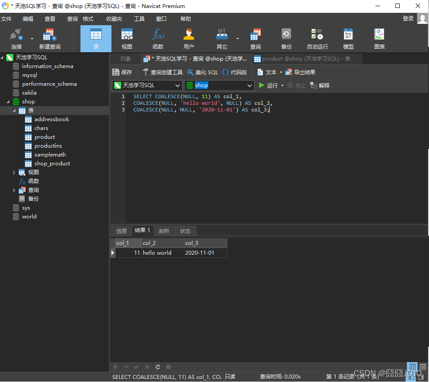Switch to grid view icon at bottom right
The width and height of the screenshot is (429, 382).
click(412, 367)
